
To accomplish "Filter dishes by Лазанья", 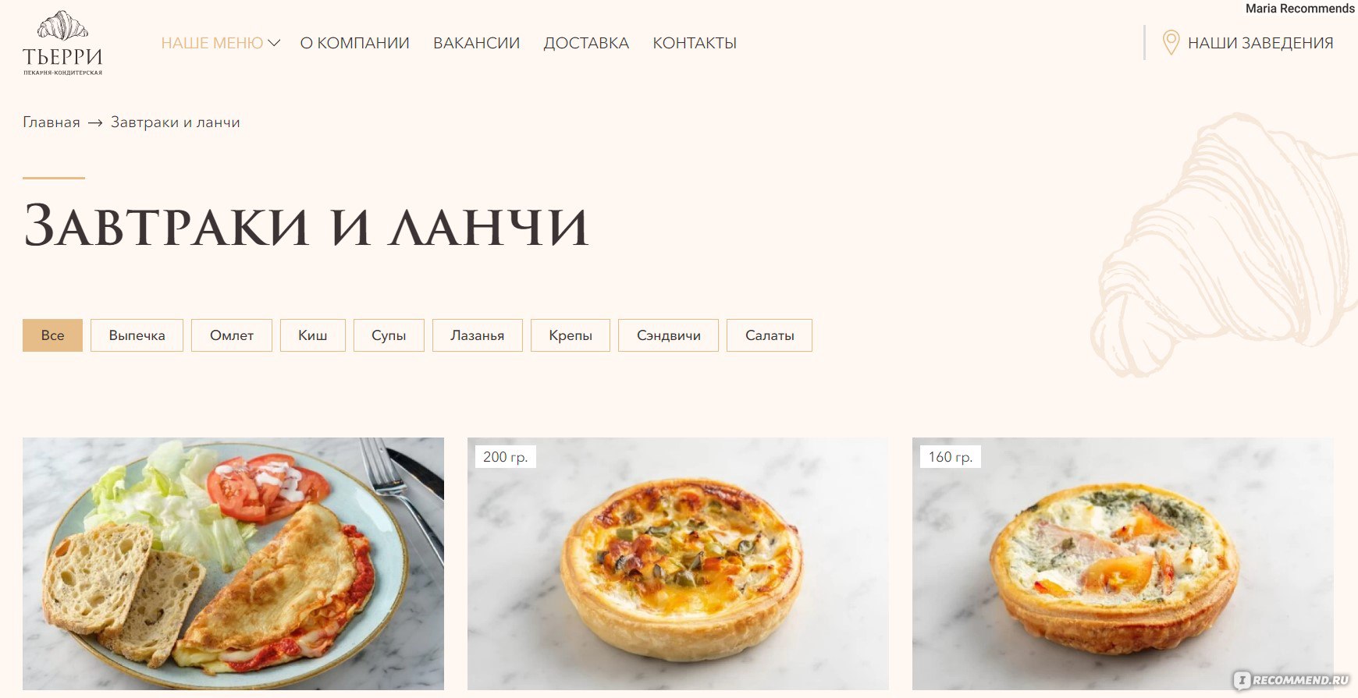I will pyautogui.click(x=478, y=335).
